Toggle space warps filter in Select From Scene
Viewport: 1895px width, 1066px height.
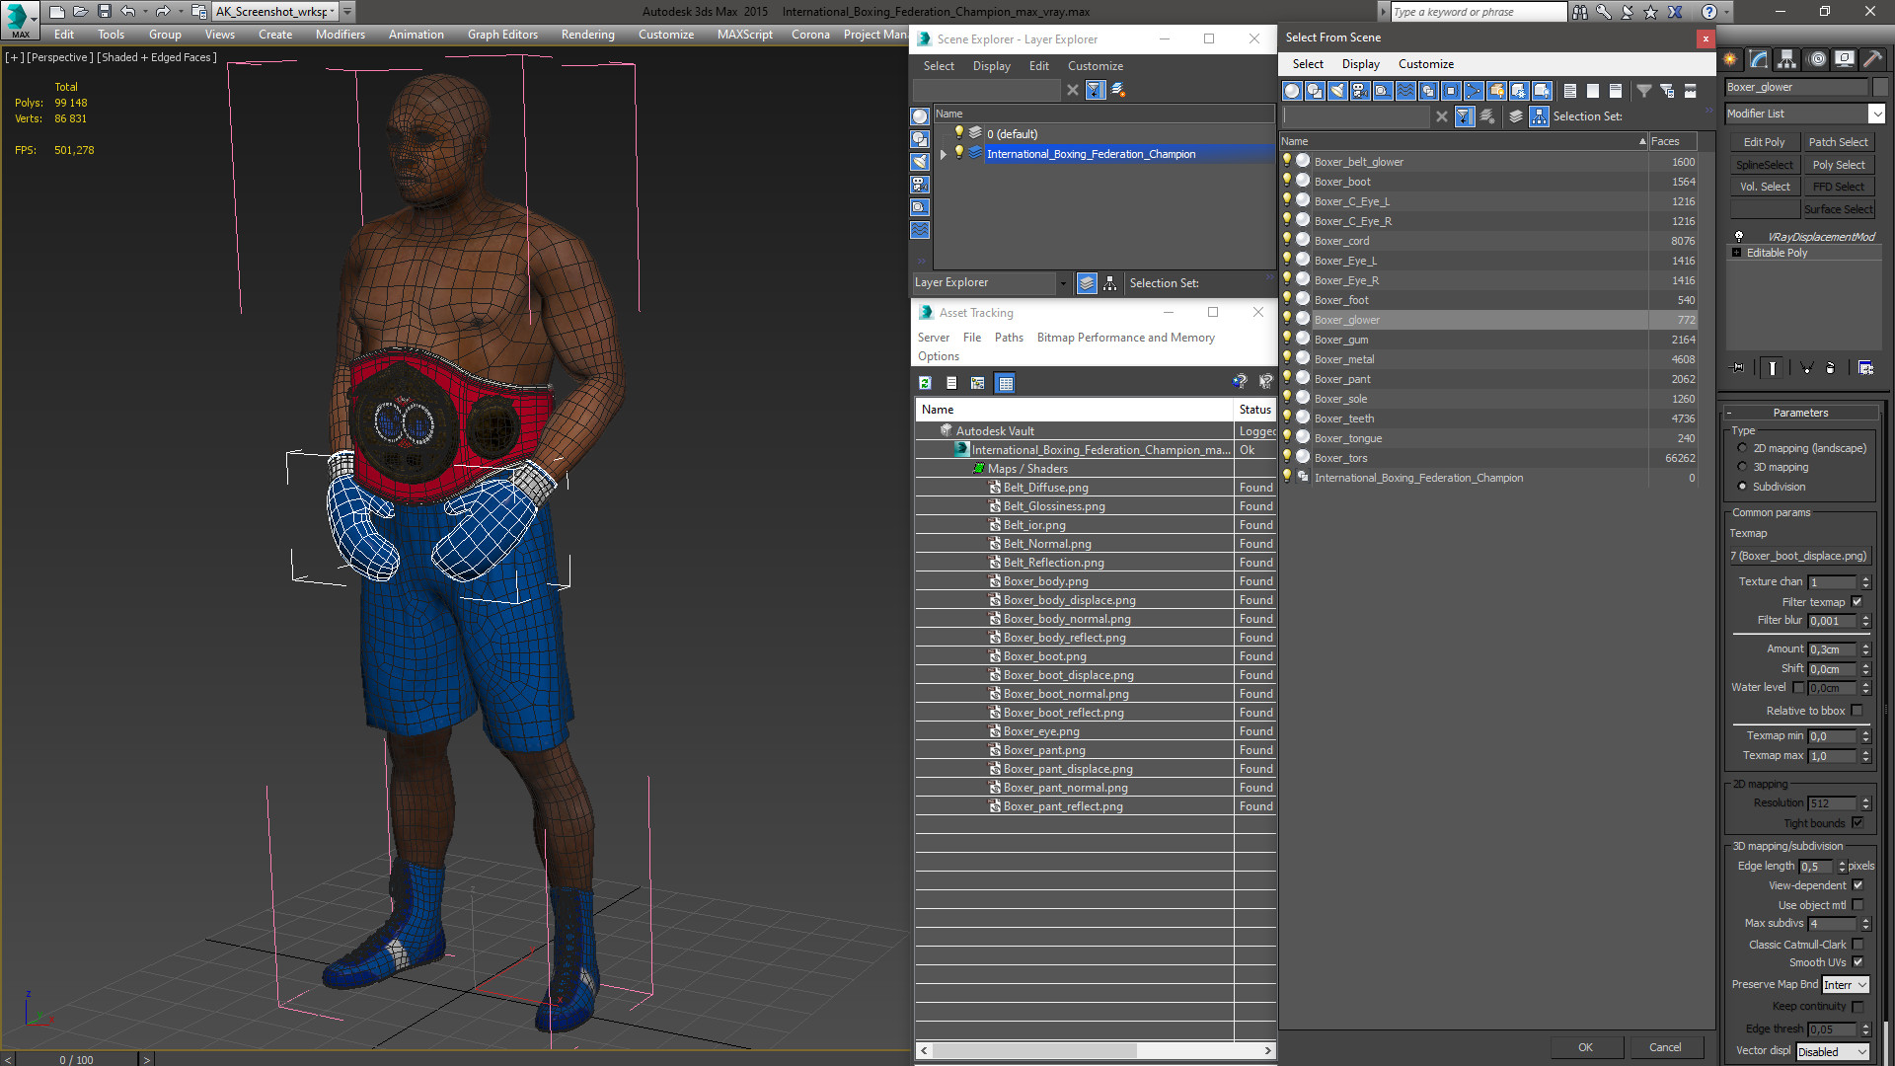coord(1405,91)
